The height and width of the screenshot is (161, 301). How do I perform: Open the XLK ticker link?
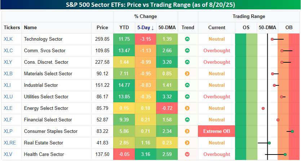[8, 39]
